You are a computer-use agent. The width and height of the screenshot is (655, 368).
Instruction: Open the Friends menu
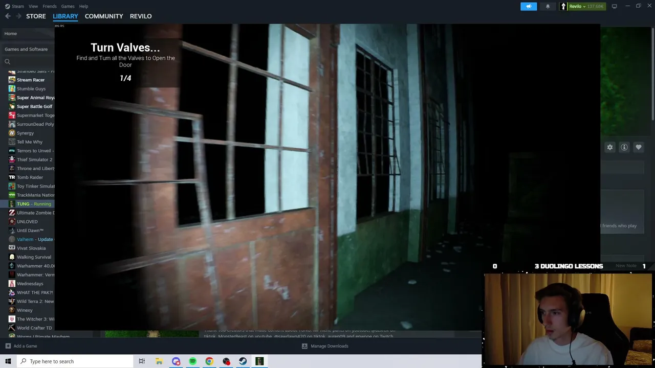coord(50,6)
